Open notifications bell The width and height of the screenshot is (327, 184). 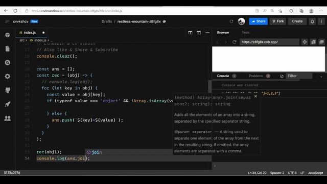click(x=312, y=21)
